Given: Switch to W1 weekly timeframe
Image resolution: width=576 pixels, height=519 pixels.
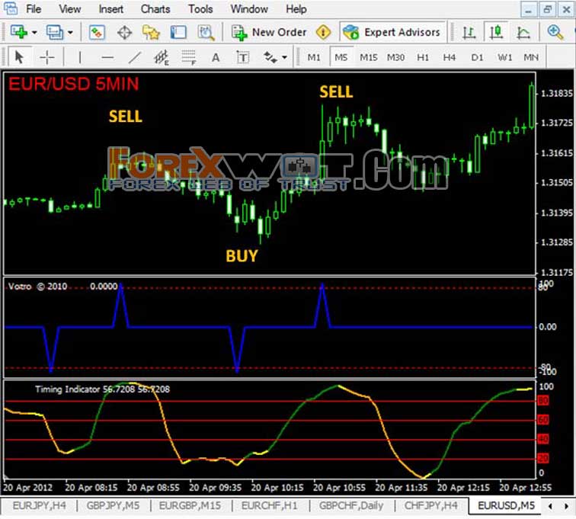Looking at the screenshot, I should [x=504, y=57].
